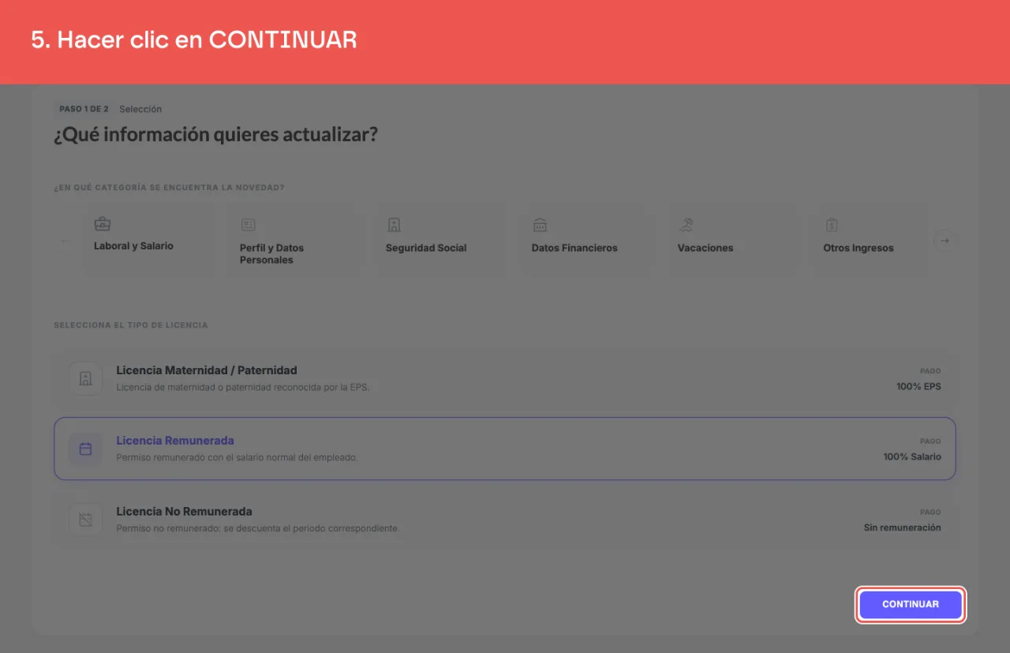1010x653 pixels.
Task: Click the ID card icon on Perfil y Datos
Action: 249,225
